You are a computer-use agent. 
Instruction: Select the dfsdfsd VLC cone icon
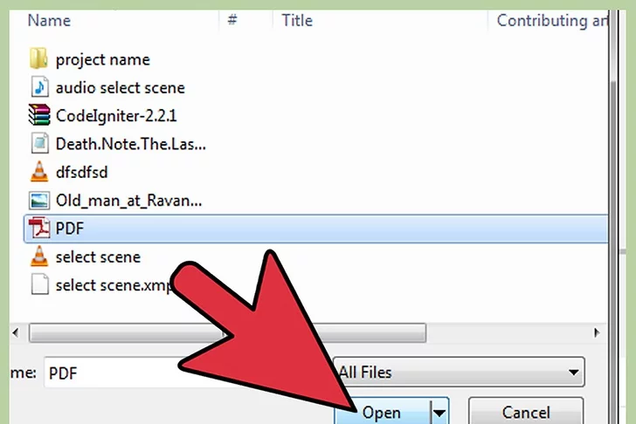(39, 172)
